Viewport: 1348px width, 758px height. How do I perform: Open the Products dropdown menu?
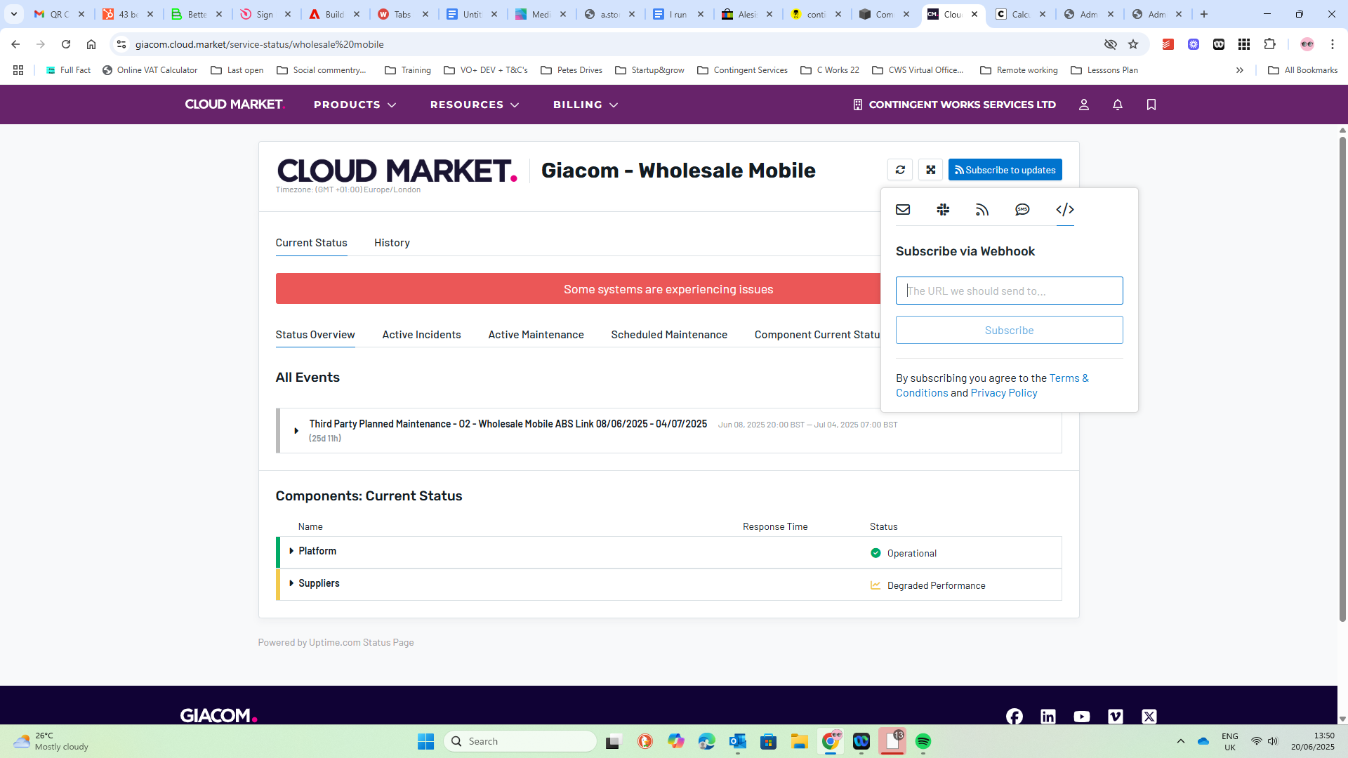(355, 105)
